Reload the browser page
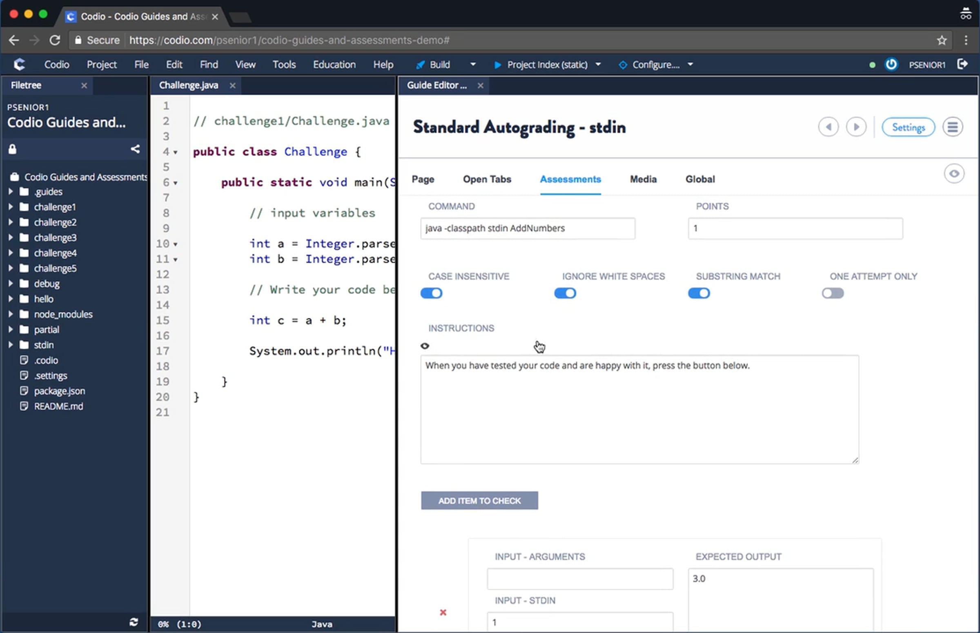The width and height of the screenshot is (980, 633). pyautogui.click(x=55, y=40)
